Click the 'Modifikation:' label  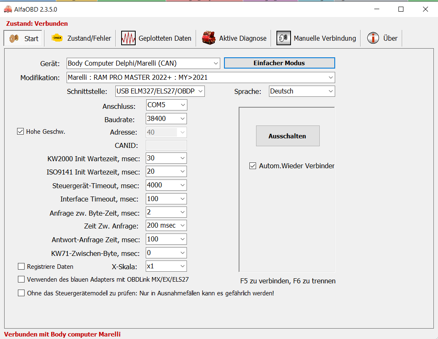coord(40,78)
